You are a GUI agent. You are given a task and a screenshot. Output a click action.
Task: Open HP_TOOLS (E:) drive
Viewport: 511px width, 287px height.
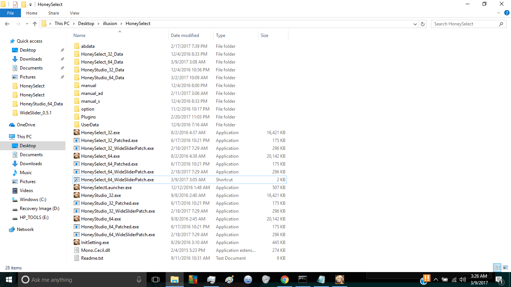click(x=34, y=217)
